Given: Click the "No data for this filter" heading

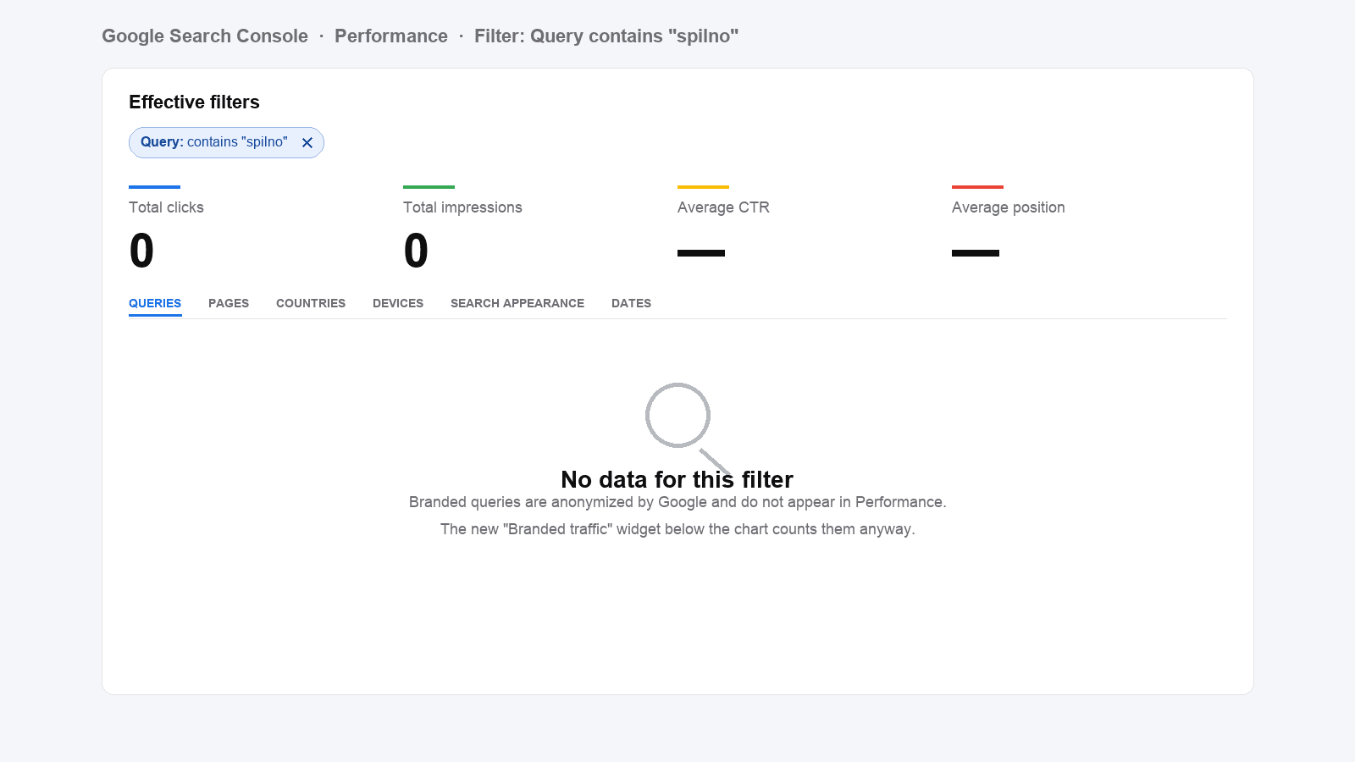Looking at the screenshot, I should 677,480.
